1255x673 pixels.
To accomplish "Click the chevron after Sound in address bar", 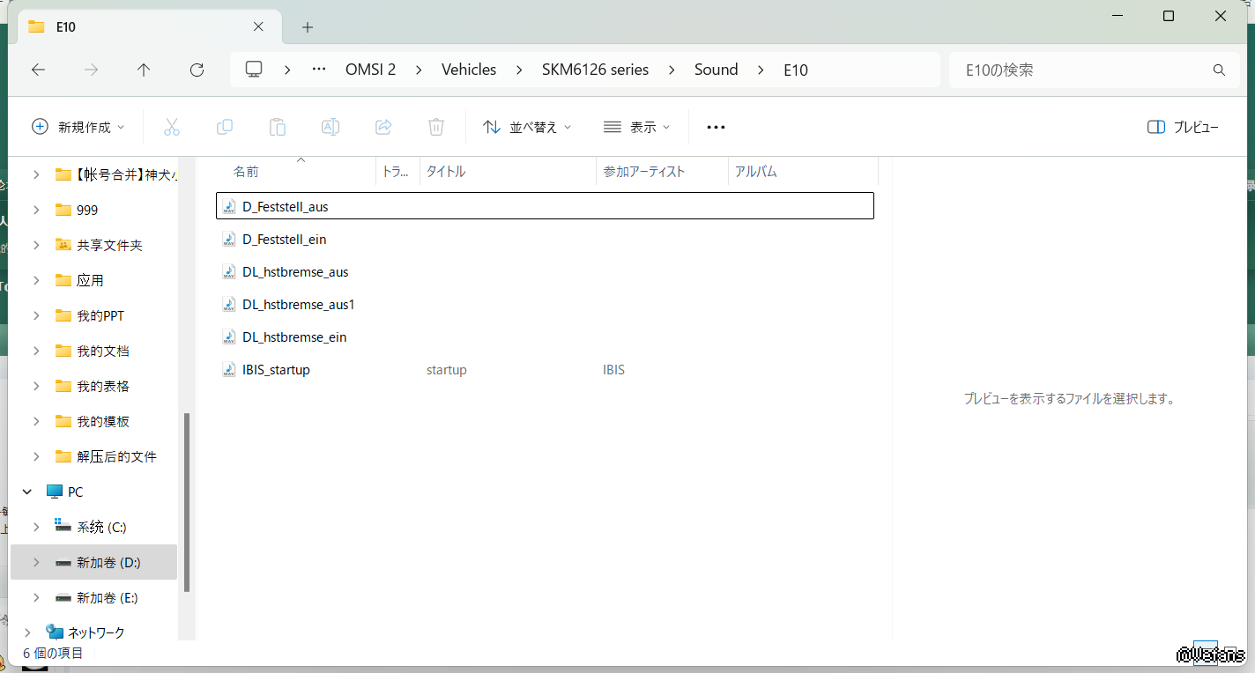I will (761, 70).
